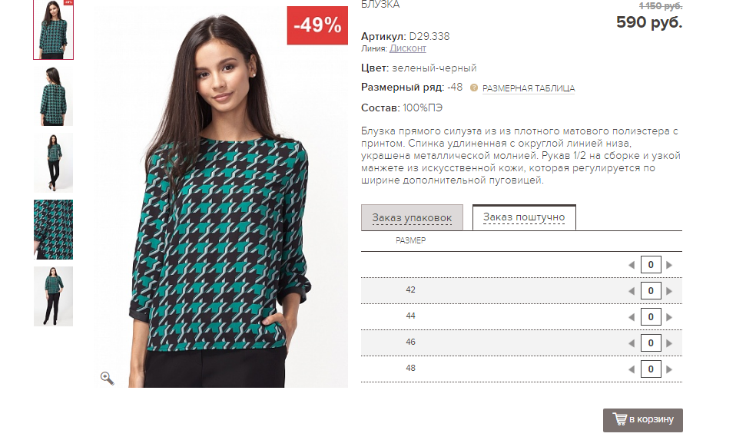Increase quantity for size 48

pos(669,369)
